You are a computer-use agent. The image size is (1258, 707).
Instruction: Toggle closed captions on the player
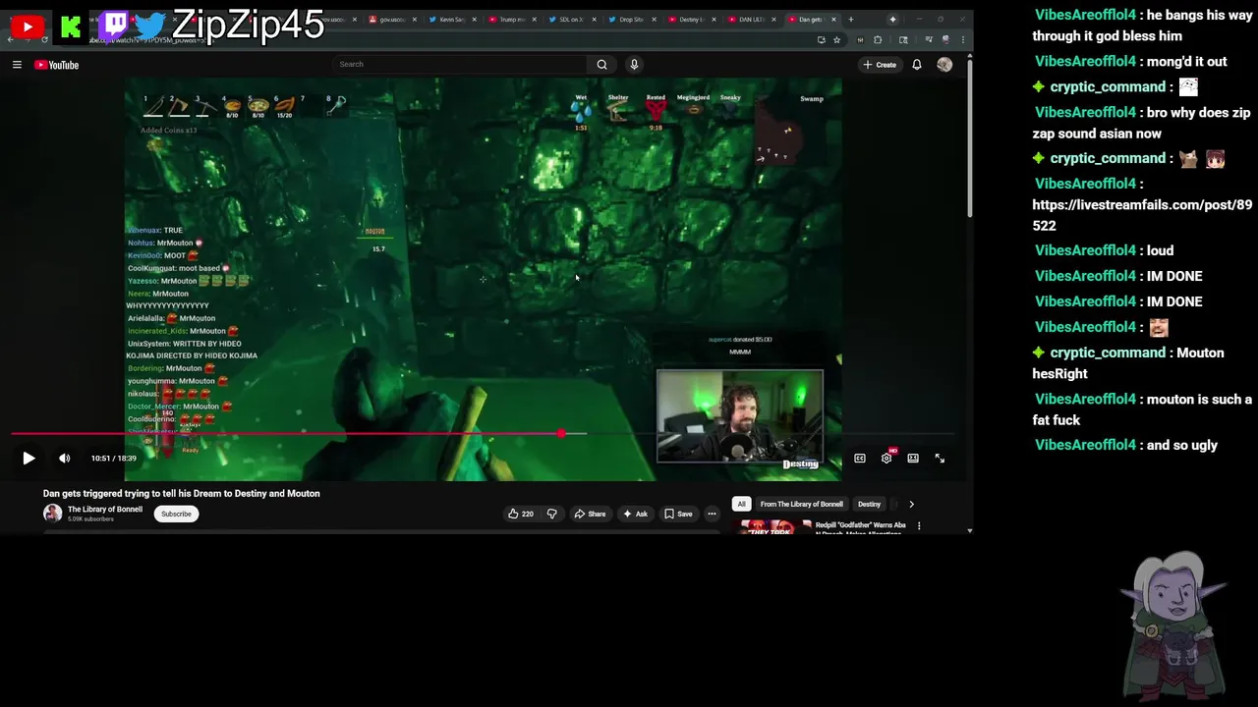click(x=860, y=459)
